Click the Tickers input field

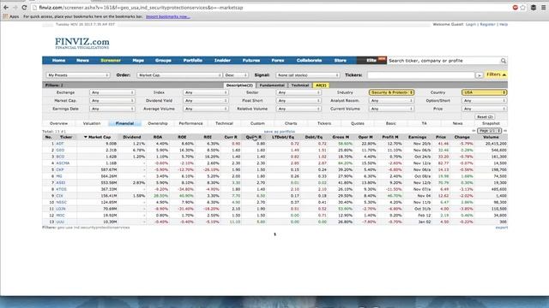coord(420,75)
